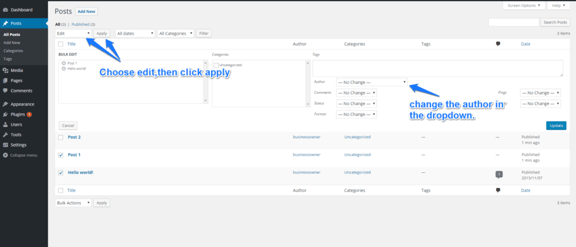Open the Pings No Change dropdown
Screen dimensions: 576x247
click(x=541, y=93)
